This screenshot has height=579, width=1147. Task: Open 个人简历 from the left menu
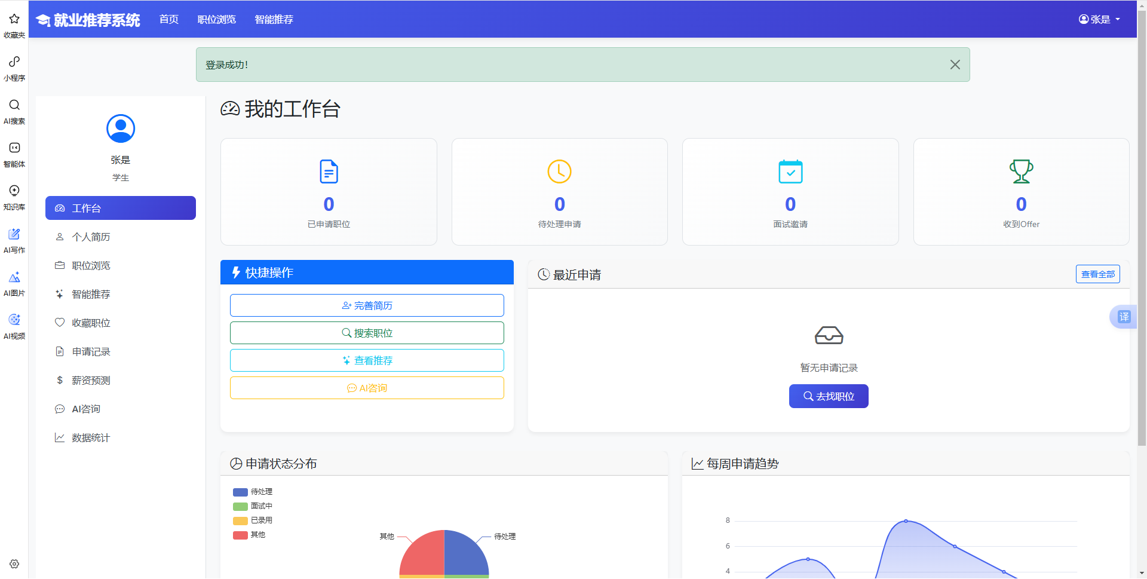[90, 237]
